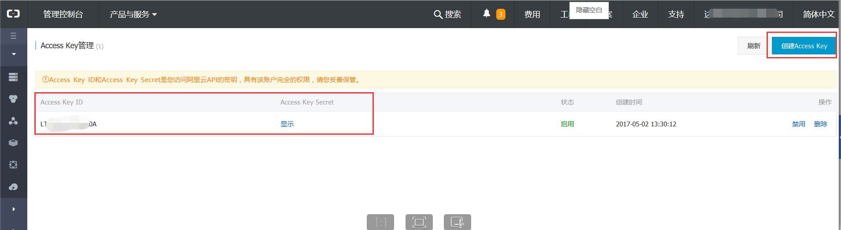Image resolution: width=841 pixels, height=230 pixels.
Task: Click the 状态 column header
Action: tap(567, 102)
